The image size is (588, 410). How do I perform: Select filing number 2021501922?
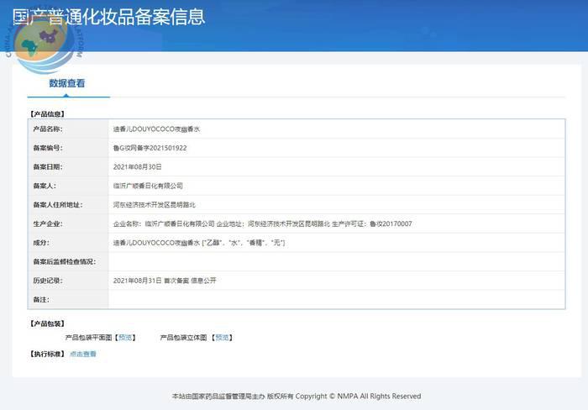coord(168,148)
